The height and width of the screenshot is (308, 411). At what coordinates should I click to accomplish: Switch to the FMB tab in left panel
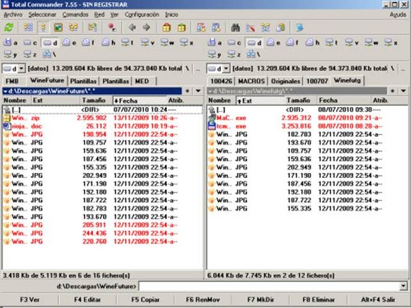pyautogui.click(x=12, y=81)
